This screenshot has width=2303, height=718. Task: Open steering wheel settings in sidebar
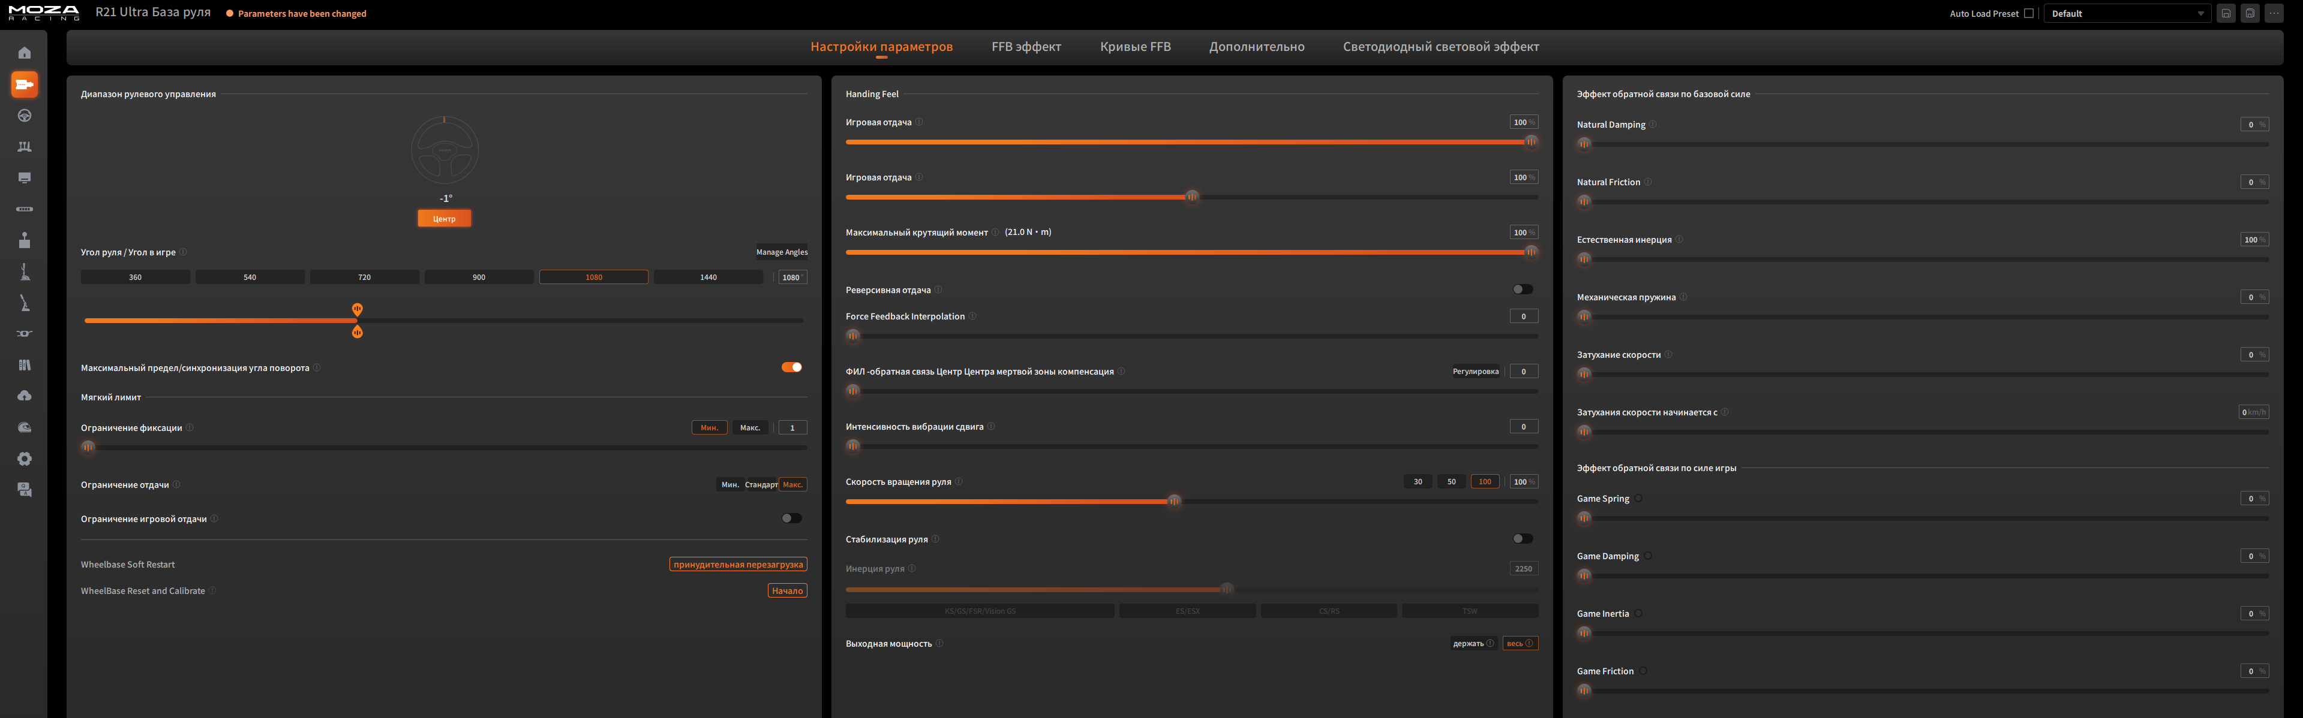tap(24, 115)
